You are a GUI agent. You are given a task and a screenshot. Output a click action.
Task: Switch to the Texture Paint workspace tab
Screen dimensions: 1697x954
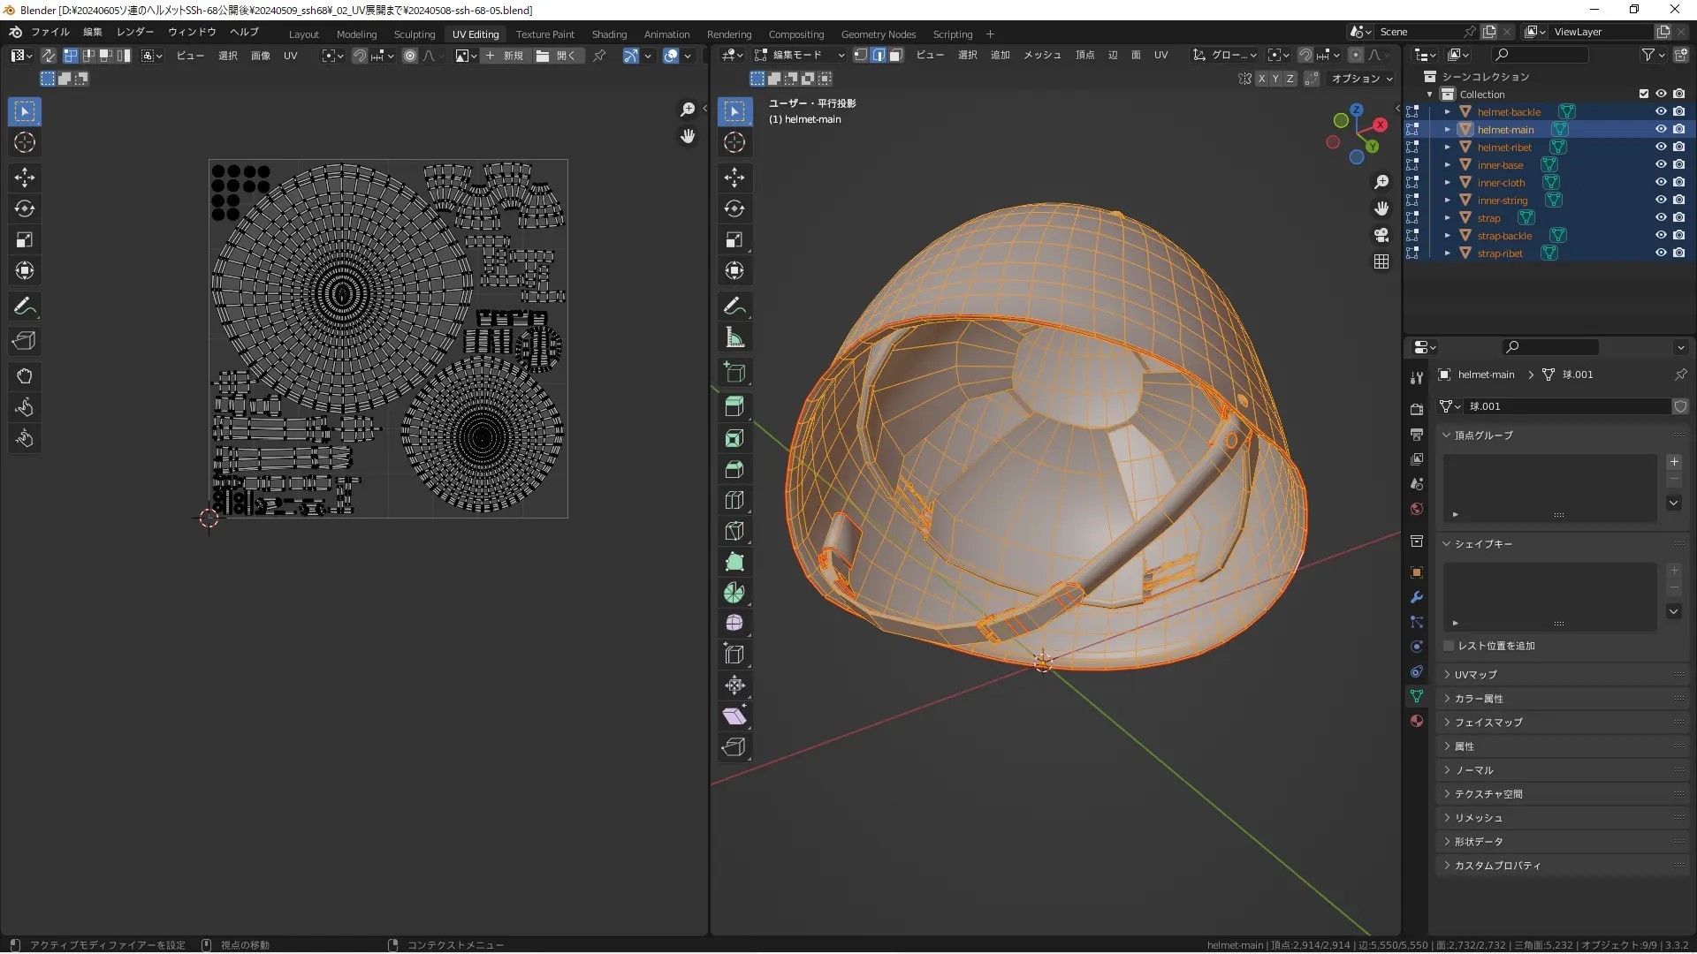(x=544, y=34)
